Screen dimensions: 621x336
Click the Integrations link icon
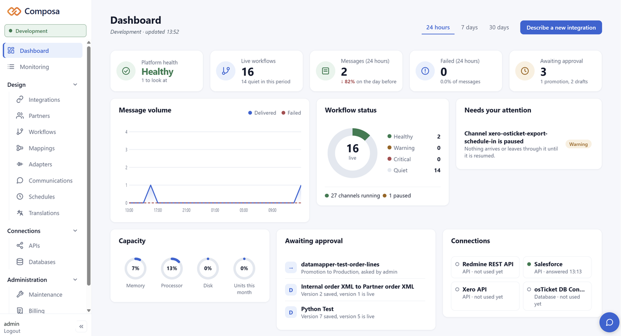20,100
